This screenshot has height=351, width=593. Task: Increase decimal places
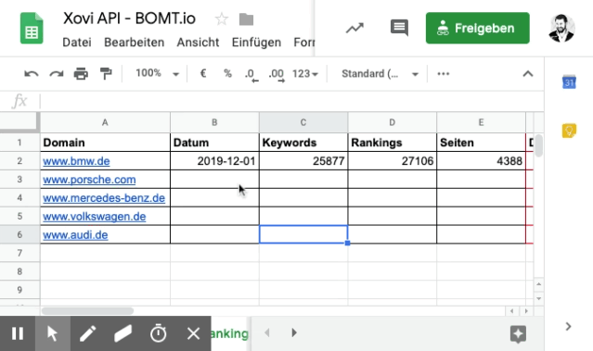click(x=277, y=74)
